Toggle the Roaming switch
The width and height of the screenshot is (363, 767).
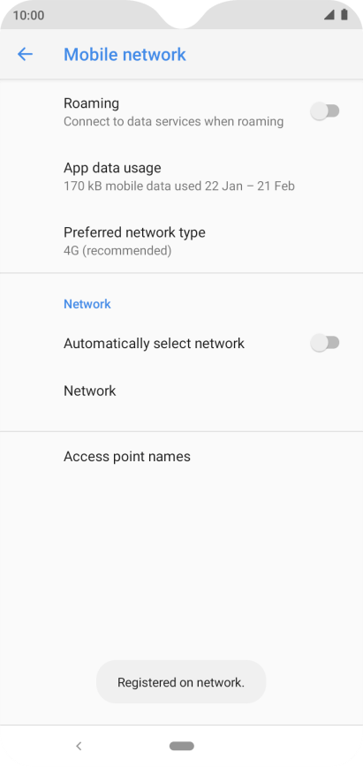325,111
